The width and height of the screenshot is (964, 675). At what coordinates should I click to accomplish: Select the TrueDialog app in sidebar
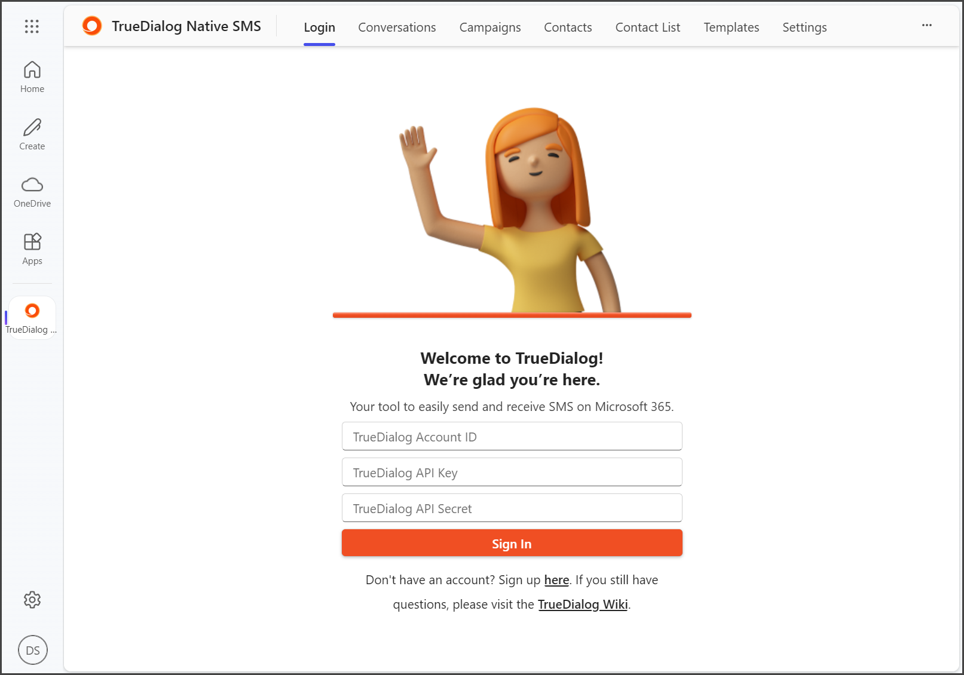tap(32, 318)
